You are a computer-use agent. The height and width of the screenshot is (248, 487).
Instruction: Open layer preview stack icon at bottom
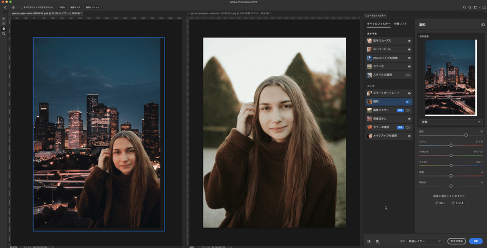[x=377, y=241]
